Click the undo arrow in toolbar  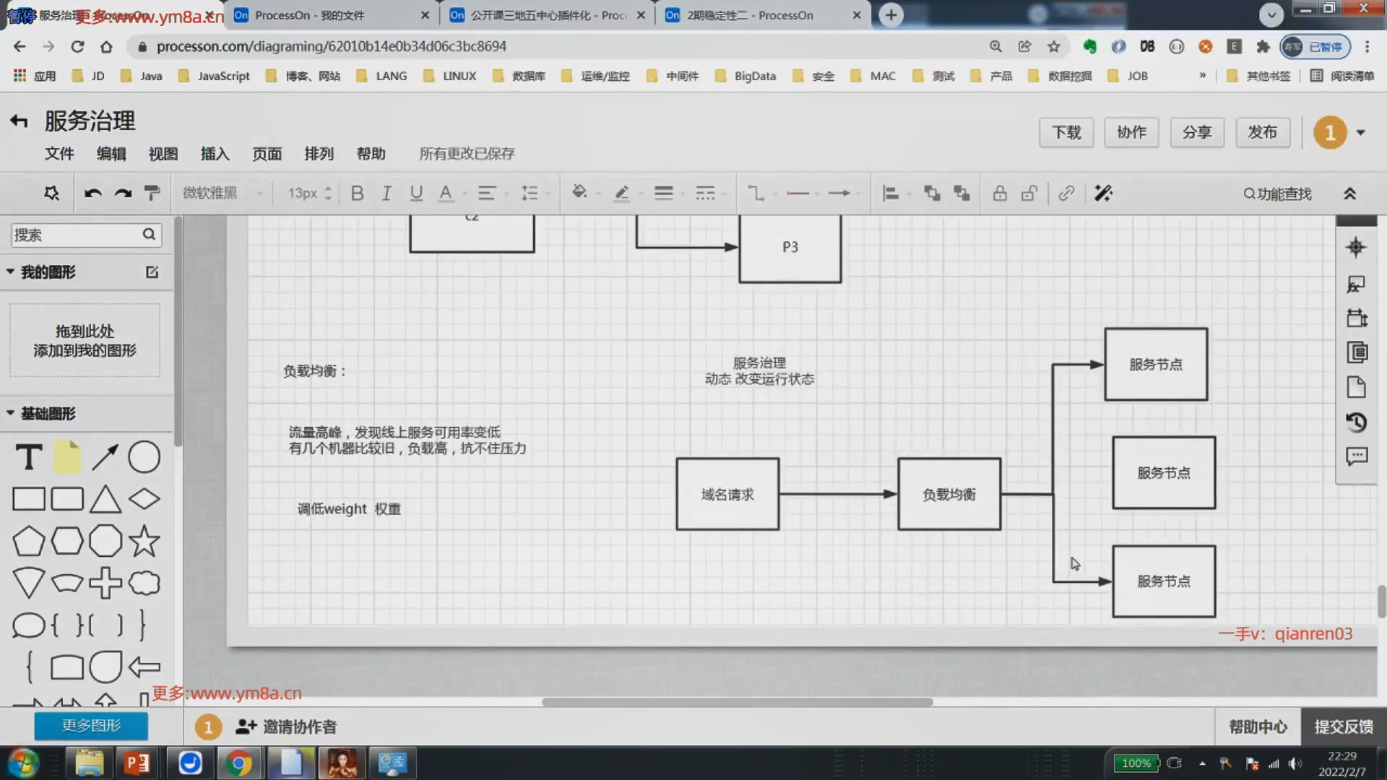pos(92,194)
